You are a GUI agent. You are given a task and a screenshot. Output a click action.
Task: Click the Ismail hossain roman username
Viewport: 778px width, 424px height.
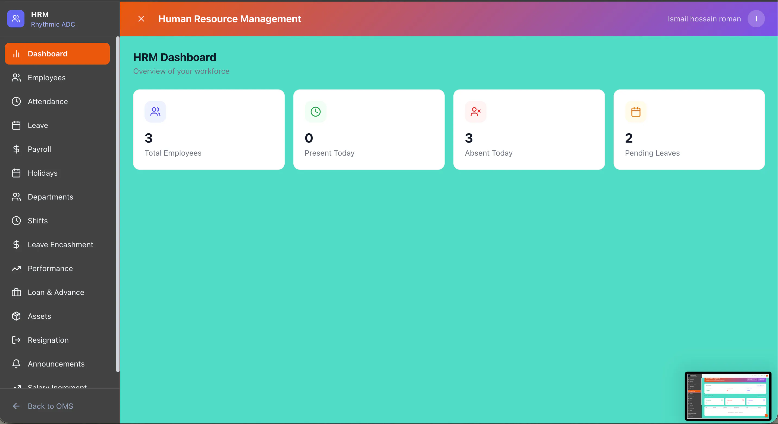click(x=704, y=19)
